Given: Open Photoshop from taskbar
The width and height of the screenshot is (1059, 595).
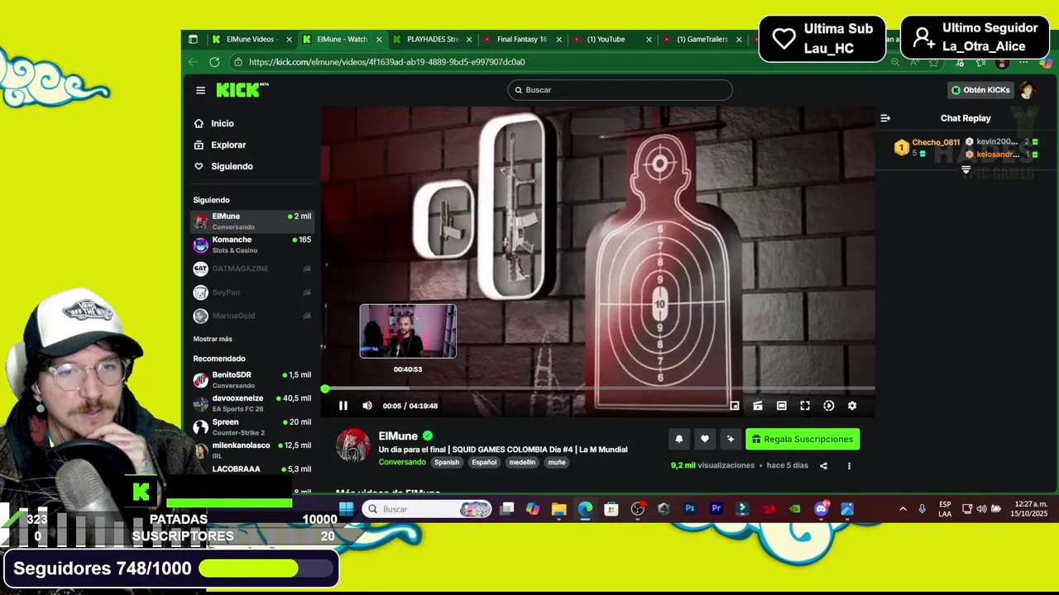Looking at the screenshot, I should tap(690, 509).
